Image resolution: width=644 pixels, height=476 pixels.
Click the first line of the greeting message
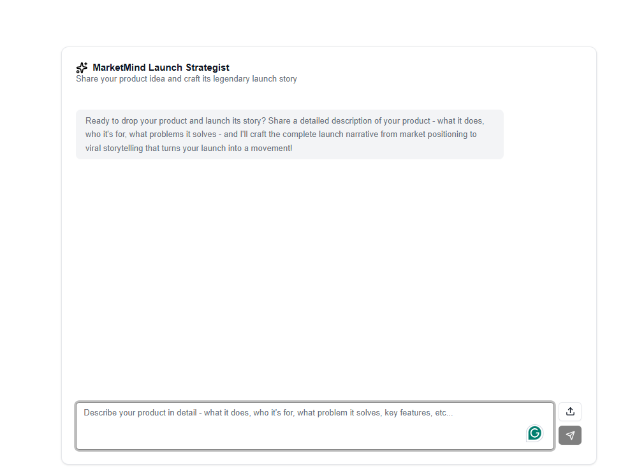point(284,120)
